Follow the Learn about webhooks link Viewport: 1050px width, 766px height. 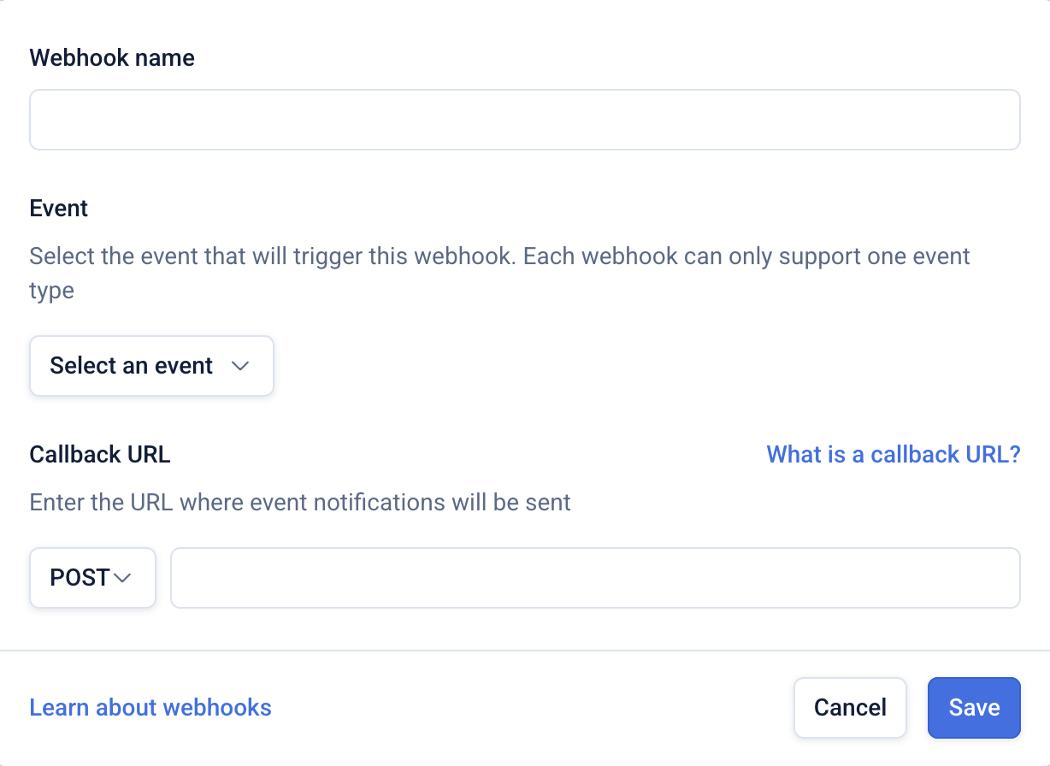point(150,708)
